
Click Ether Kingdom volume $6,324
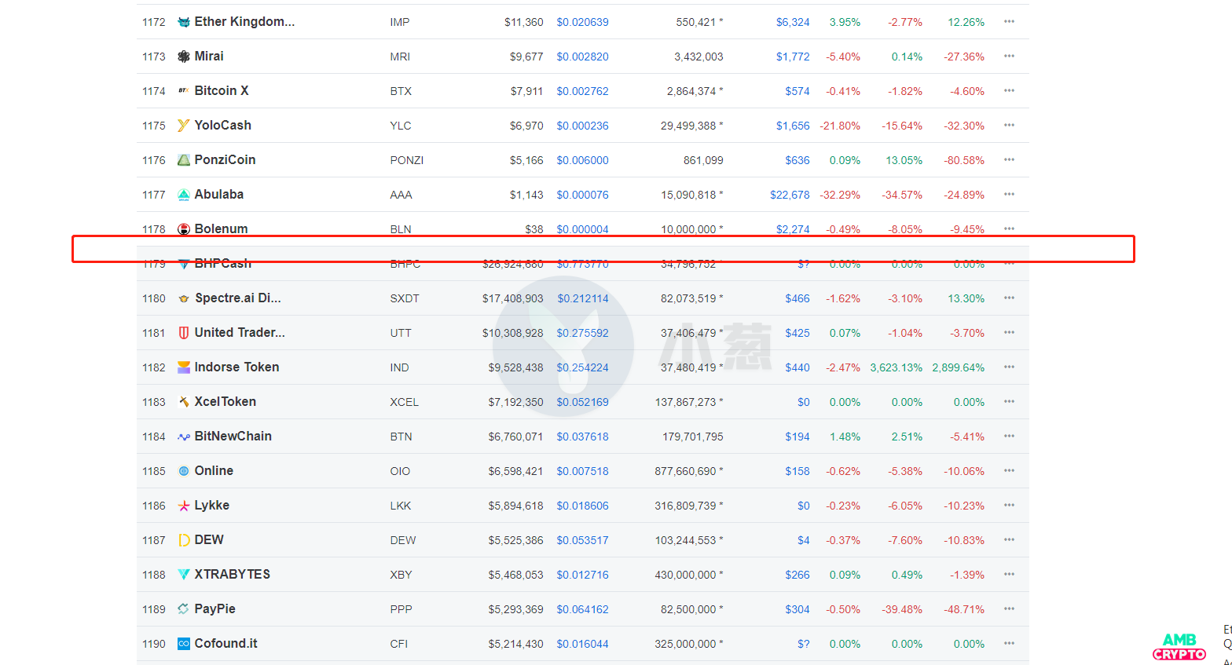click(x=793, y=22)
